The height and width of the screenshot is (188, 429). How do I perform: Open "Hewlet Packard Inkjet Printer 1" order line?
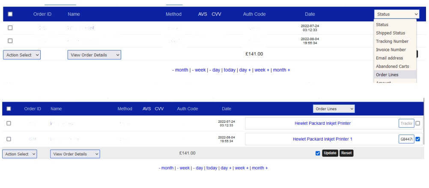(322, 139)
